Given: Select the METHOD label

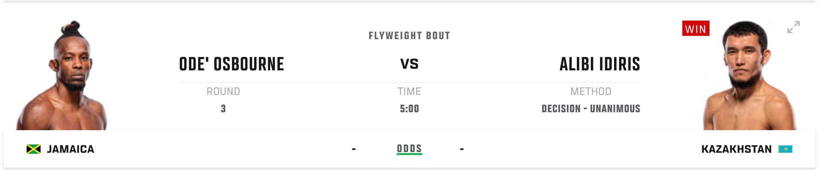Looking at the screenshot, I should [x=591, y=91].
